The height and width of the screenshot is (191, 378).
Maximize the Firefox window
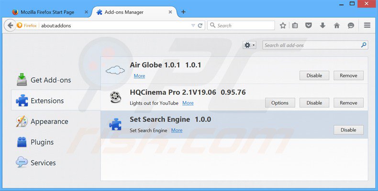pos(352,4)
